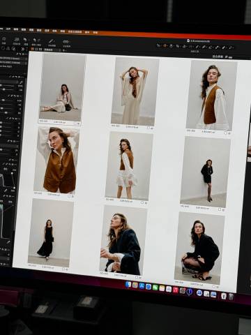Open the App Store from the Dock
This screenshot has width=251, height=335.
tap(142, 285)
